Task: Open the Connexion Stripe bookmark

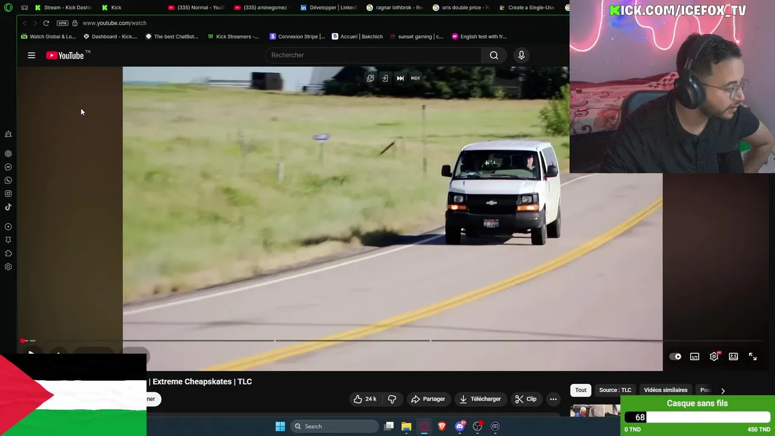Action: (x=297, y=36)
